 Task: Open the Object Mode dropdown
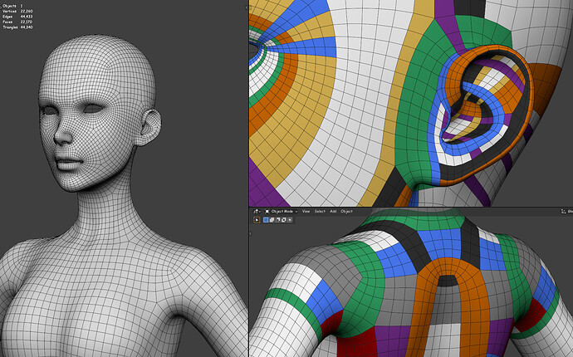point(281,211)
